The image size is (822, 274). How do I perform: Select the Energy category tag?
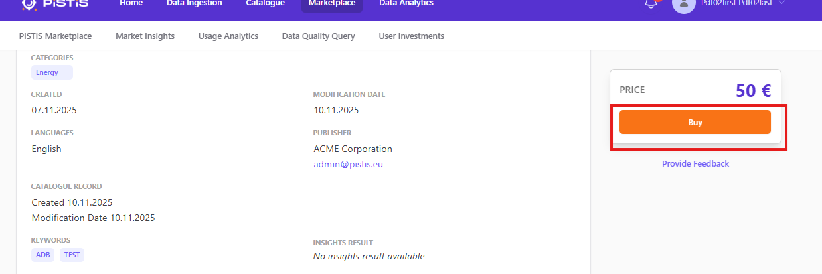tap(52, 72)
